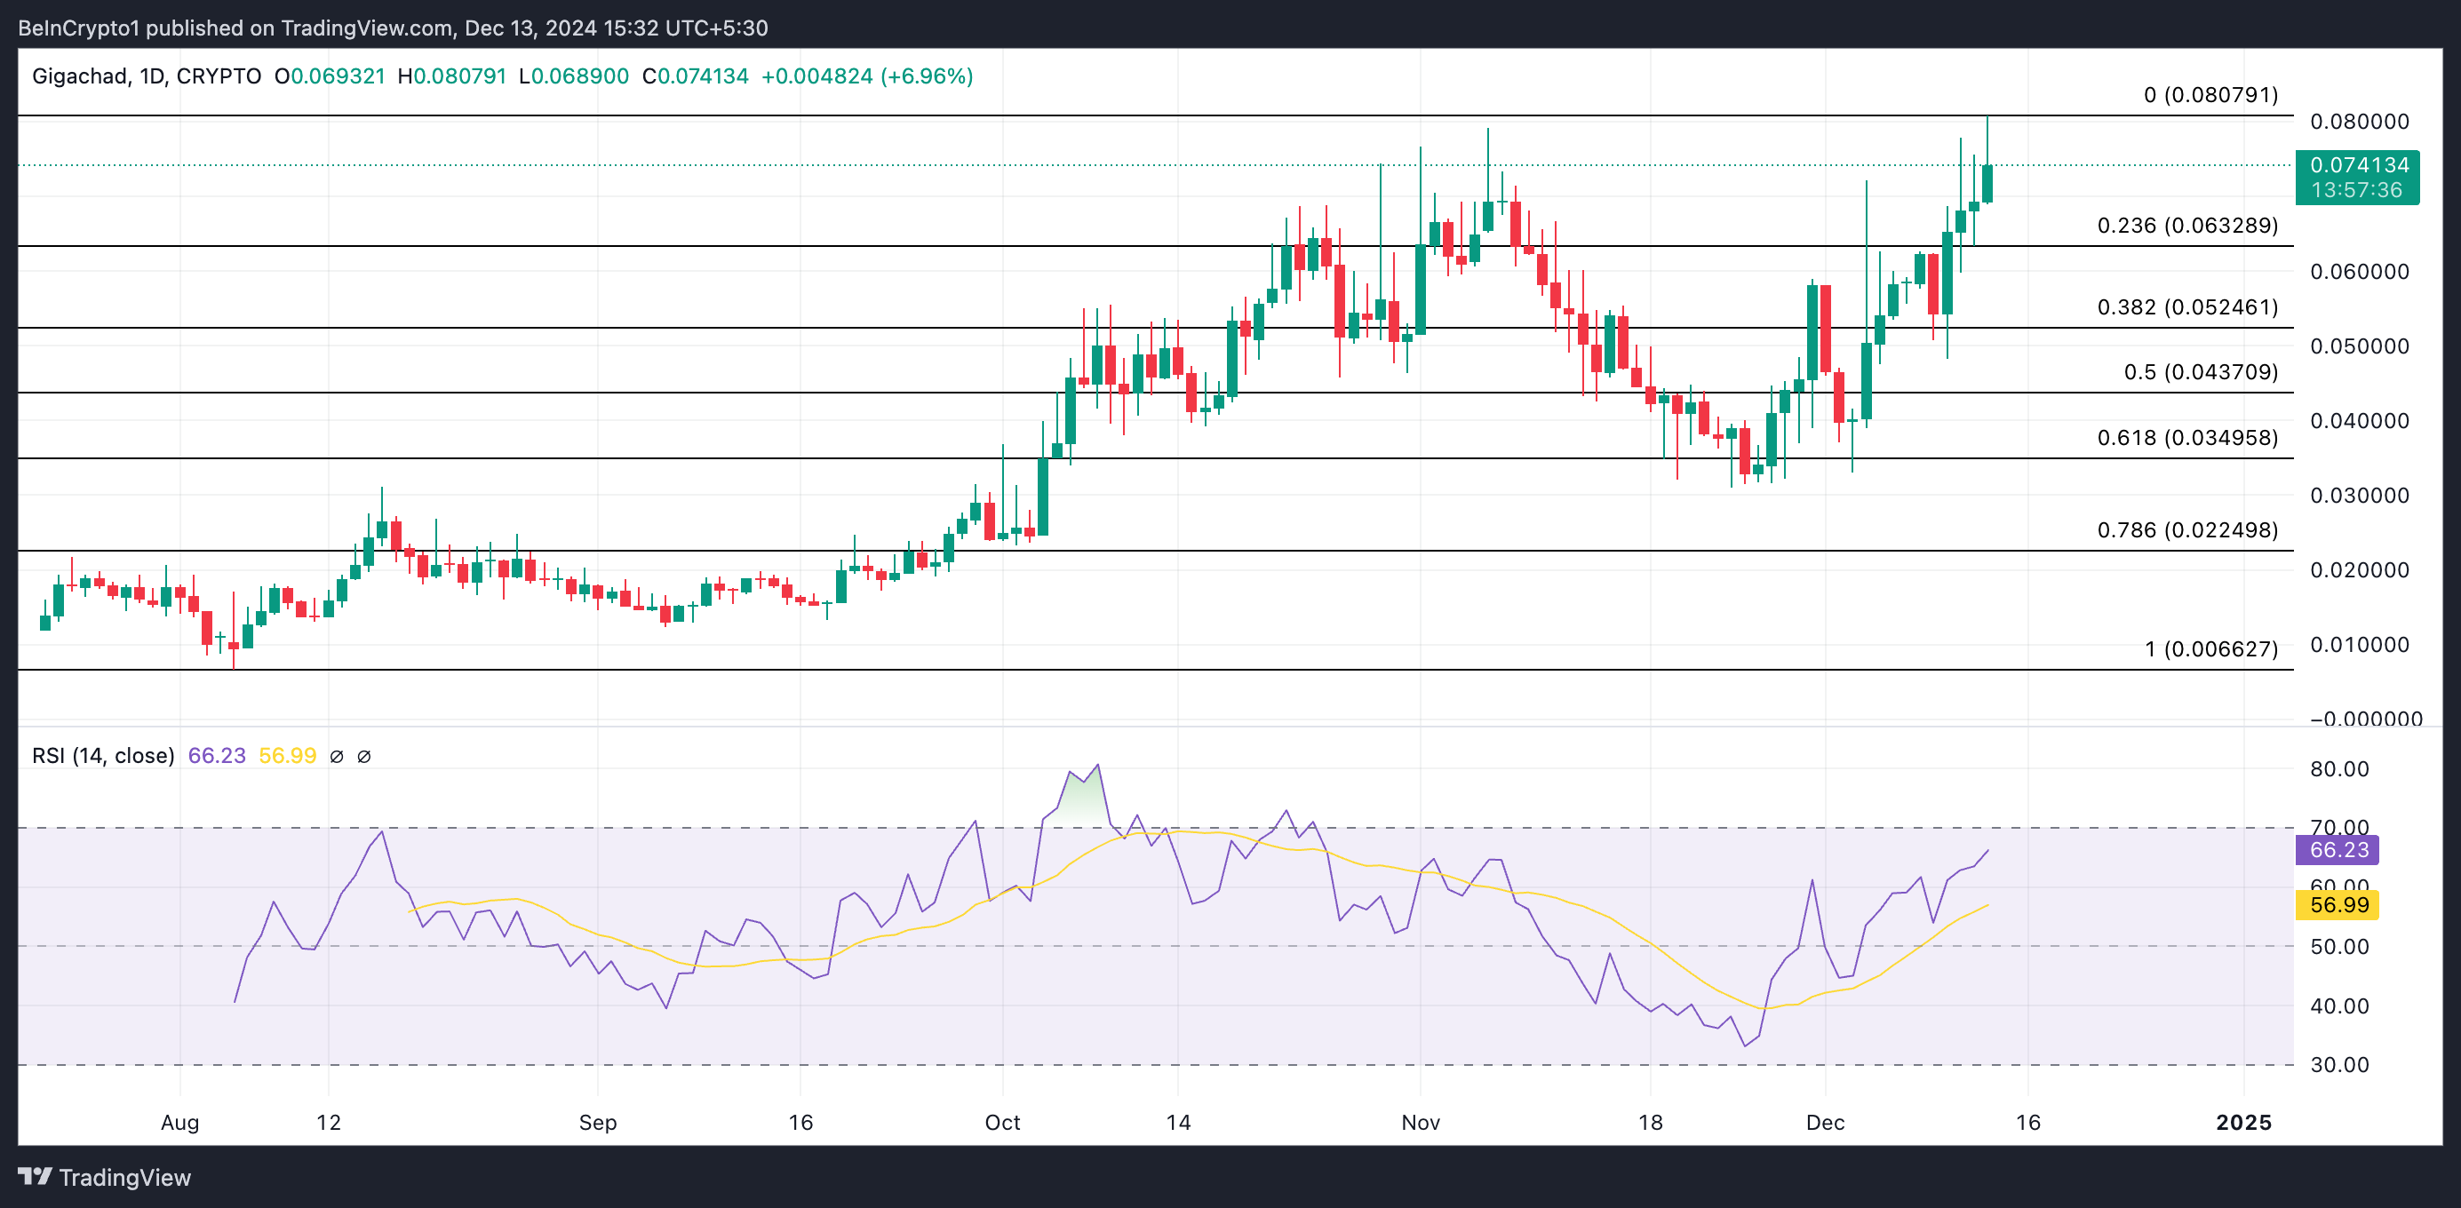Screen dimensions: 2461x1208
Task: Click the 2025 label on the time axis
Action: click(2243, 1123)
